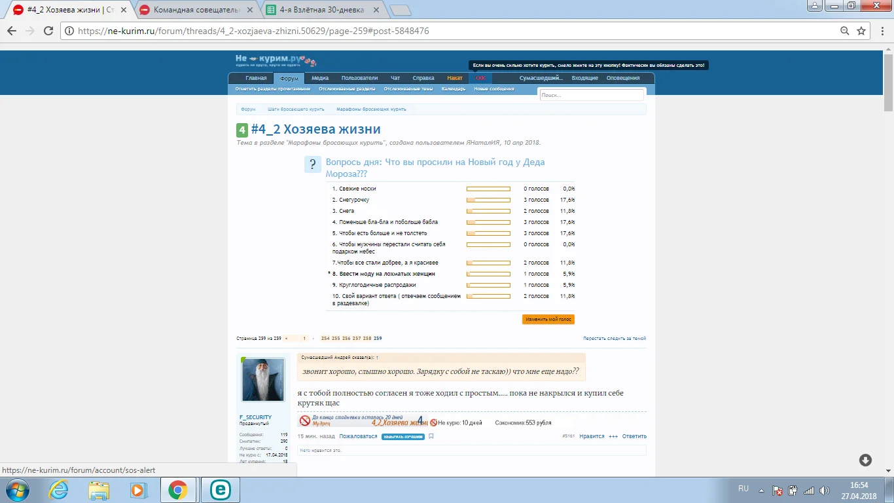
Task: Open Отслеживаемые разделы
Action: [x=347, y=89]
